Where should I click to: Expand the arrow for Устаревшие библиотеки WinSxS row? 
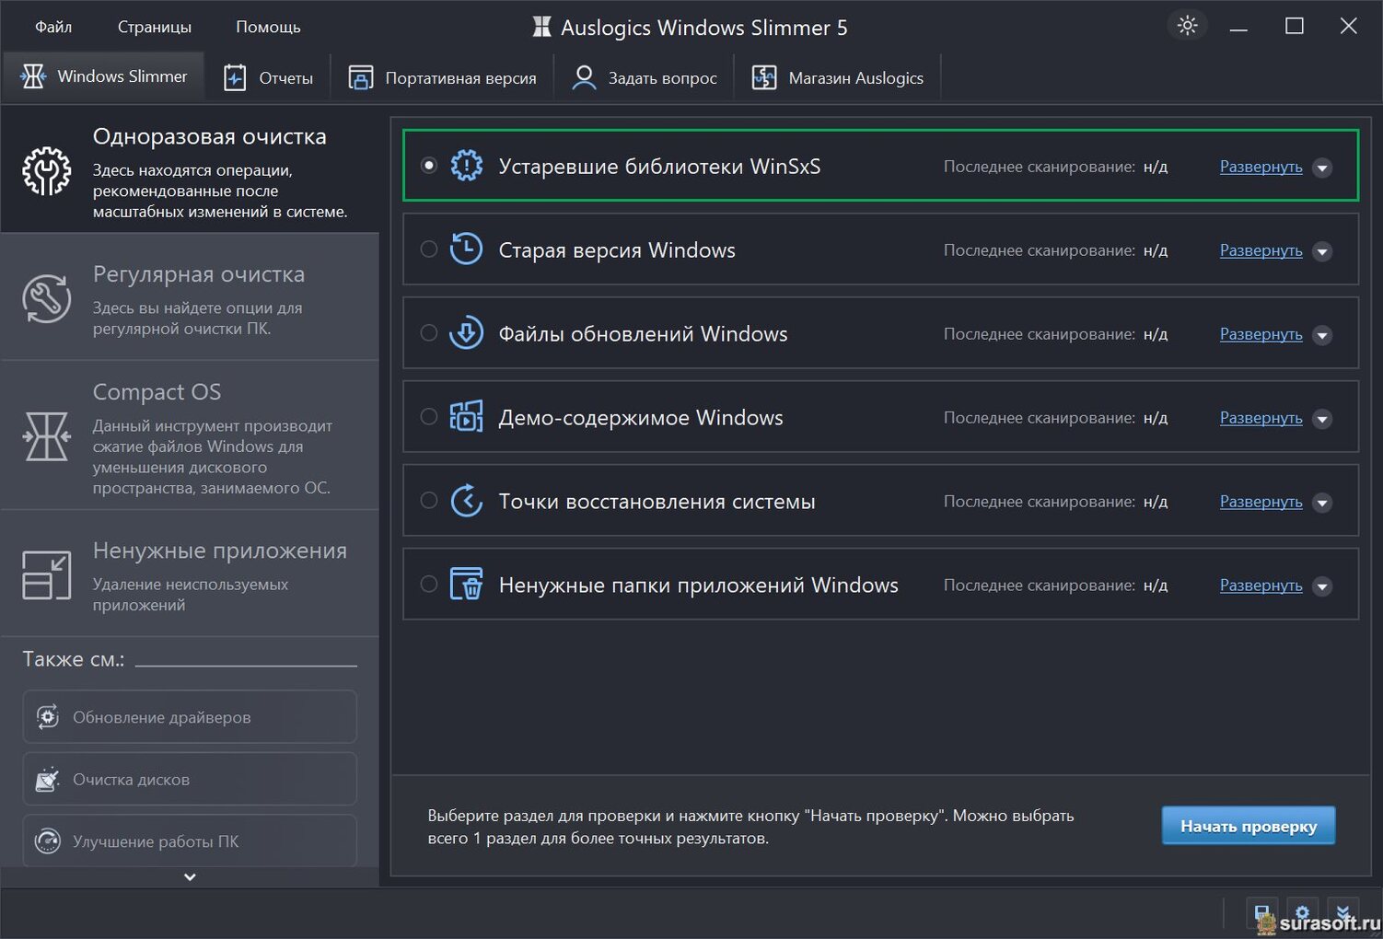(x=1322, y=168)
